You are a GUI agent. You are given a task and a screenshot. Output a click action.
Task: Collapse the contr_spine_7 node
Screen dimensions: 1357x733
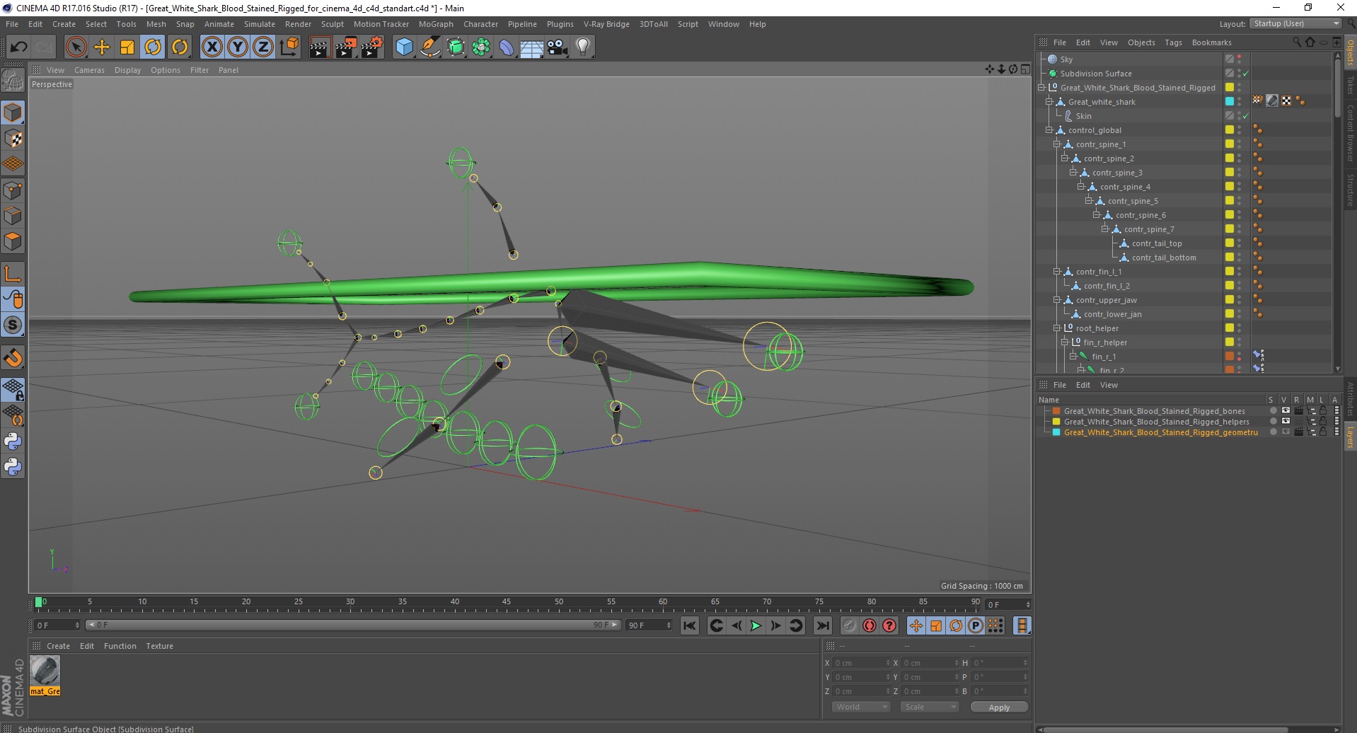pos(1104,229)
